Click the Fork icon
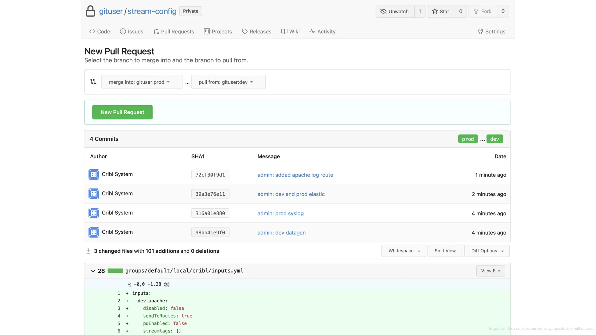The height and width of the screenshot is (335, 596). [x=476, y=11]
